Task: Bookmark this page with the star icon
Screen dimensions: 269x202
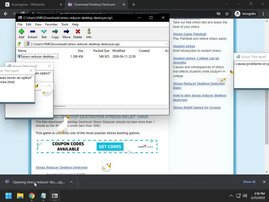Action: (227, 14)
